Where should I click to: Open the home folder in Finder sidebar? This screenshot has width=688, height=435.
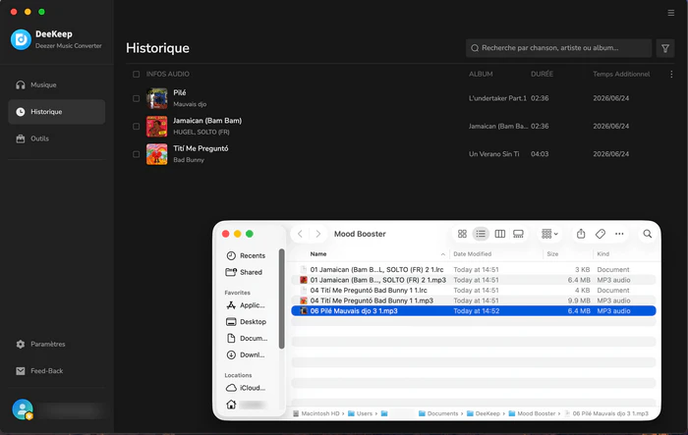click(x=247, y=405)
